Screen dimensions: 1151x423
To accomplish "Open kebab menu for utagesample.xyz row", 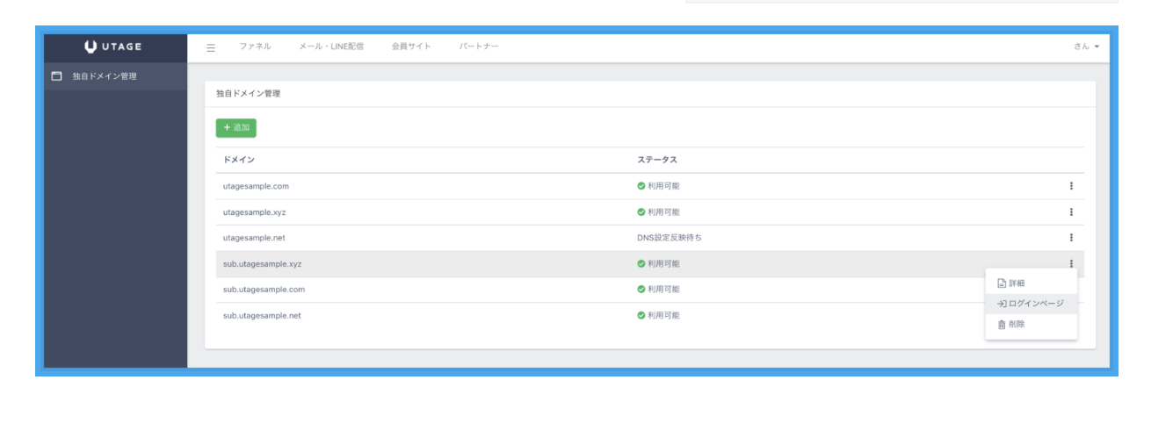I will (x=1071, y=211).
